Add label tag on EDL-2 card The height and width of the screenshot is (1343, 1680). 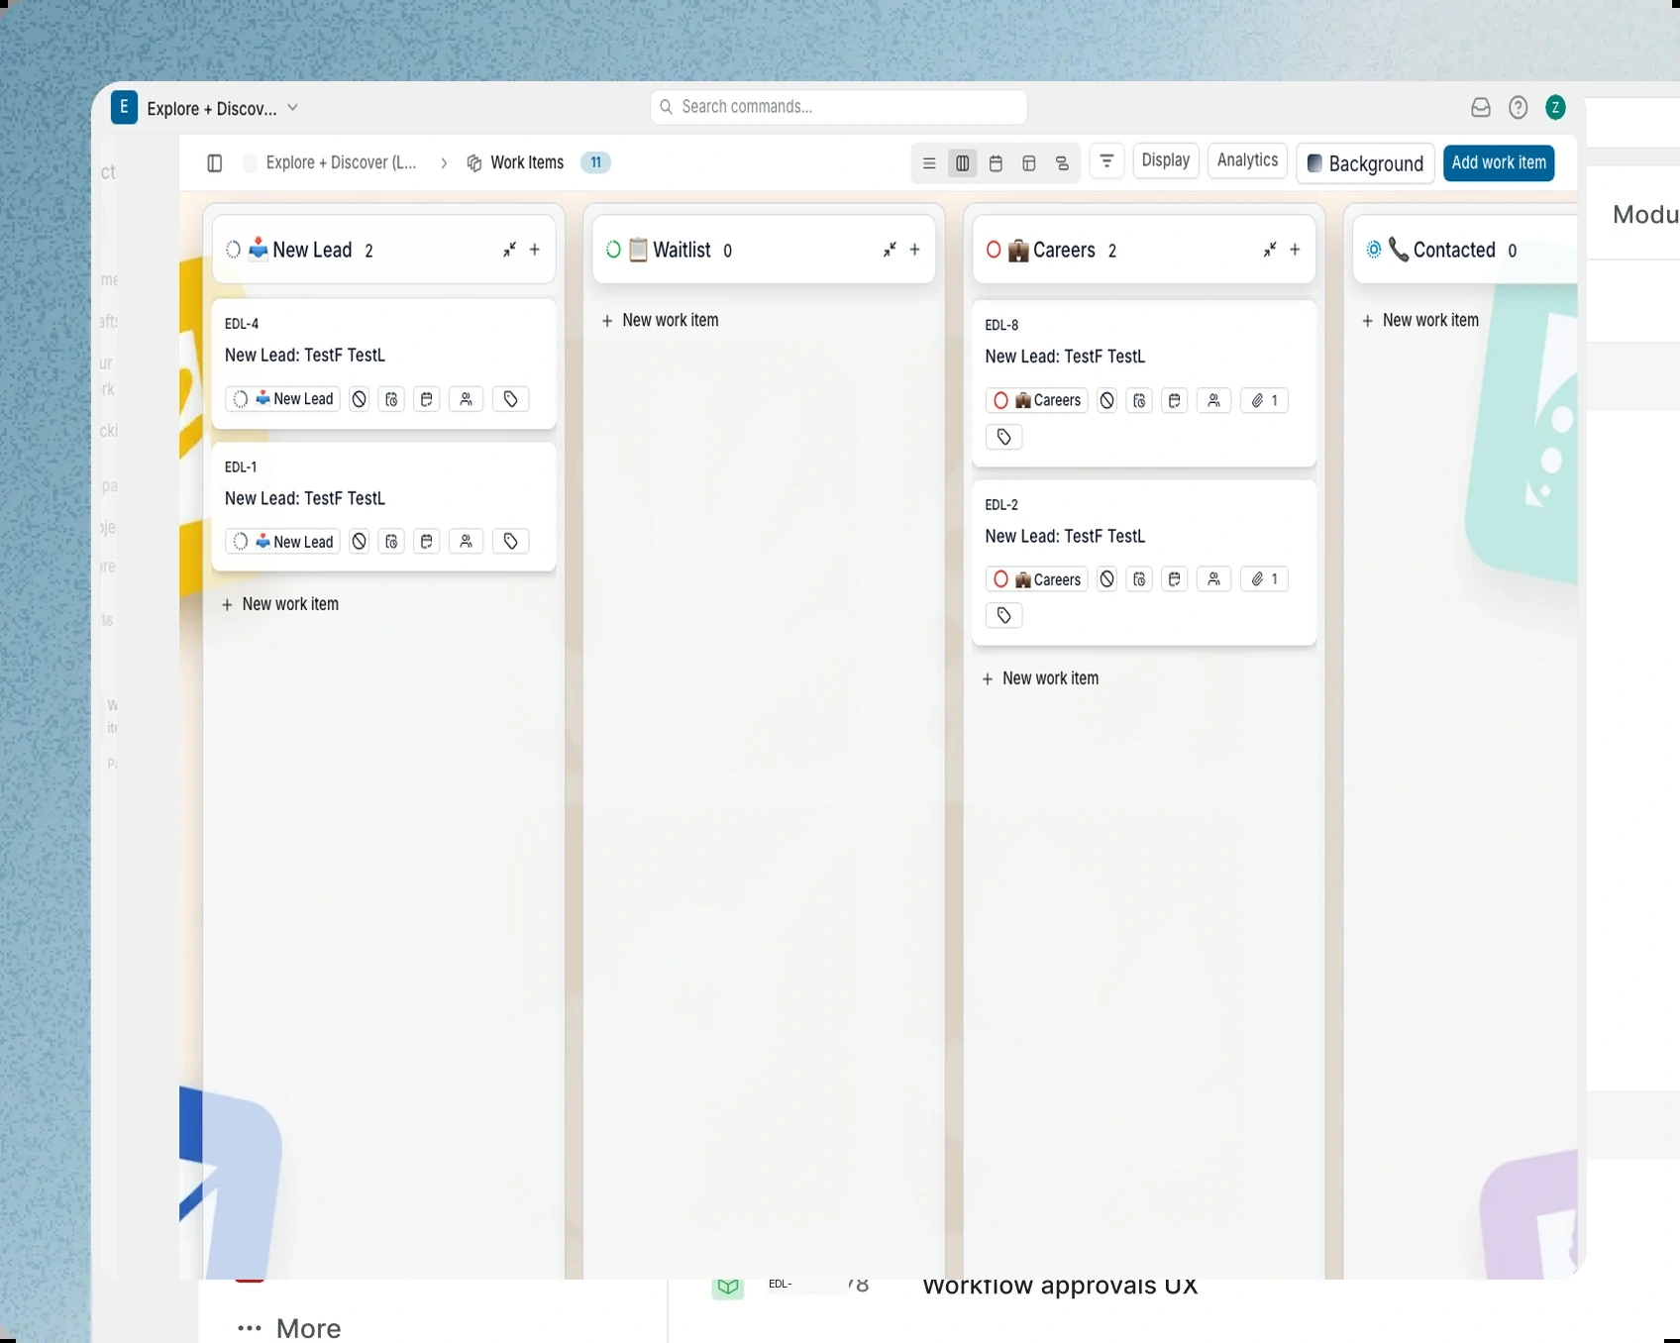1003,616
